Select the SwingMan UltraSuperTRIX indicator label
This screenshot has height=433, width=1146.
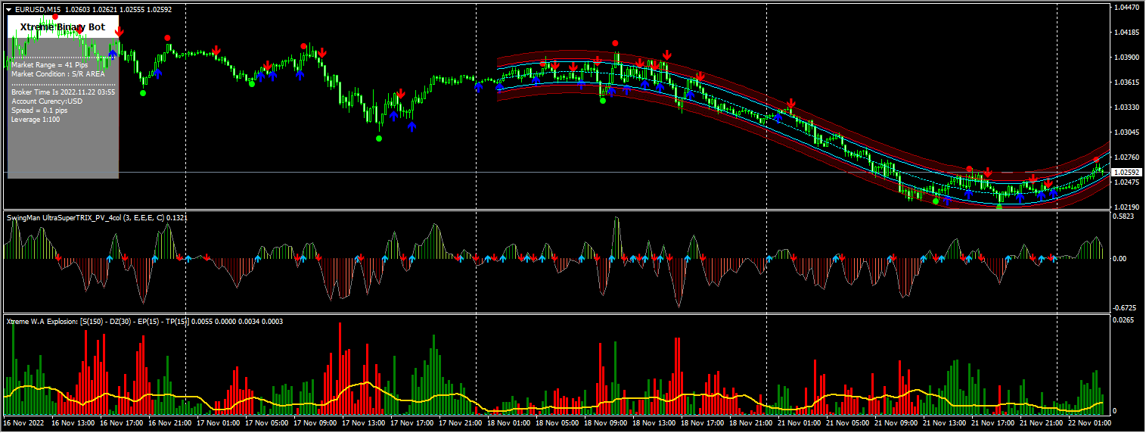click(97, 218)
